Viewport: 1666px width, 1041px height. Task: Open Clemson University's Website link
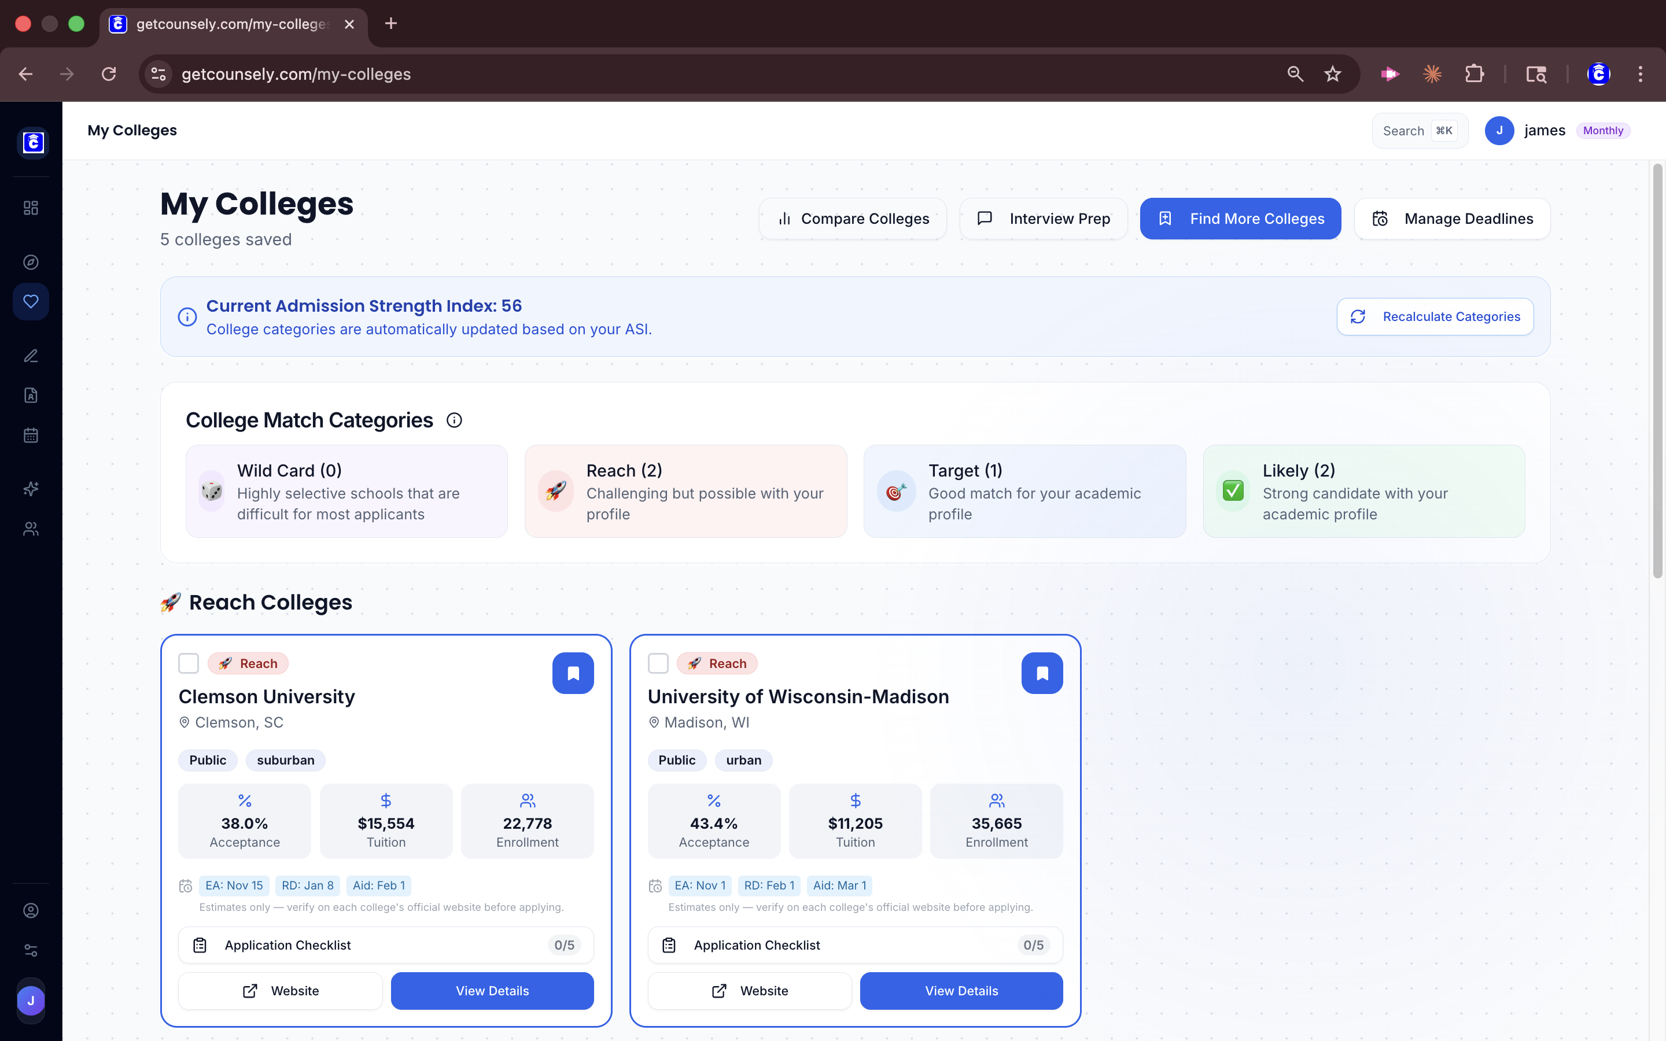(280, 990)
